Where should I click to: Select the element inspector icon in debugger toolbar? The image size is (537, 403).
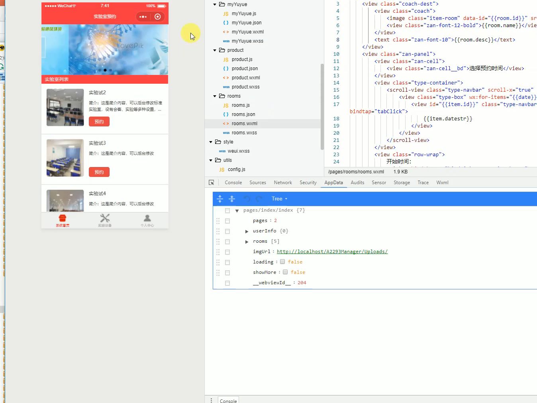point(212,182)
